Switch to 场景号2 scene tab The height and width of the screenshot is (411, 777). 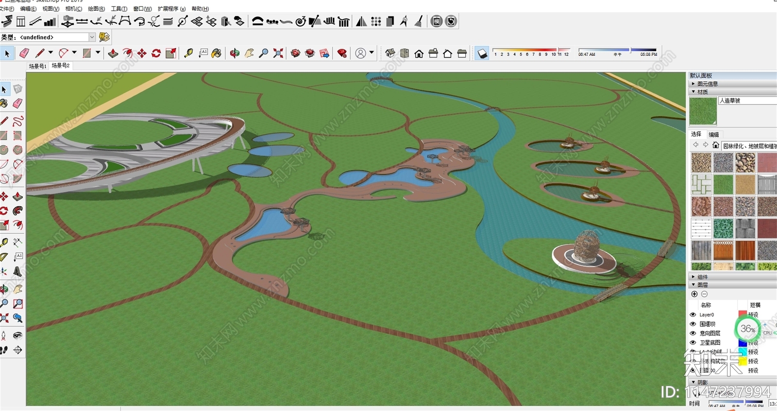point(61,66)
